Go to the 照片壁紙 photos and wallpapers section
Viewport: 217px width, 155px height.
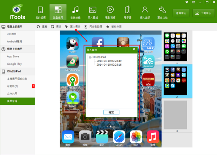coord(93,12)
